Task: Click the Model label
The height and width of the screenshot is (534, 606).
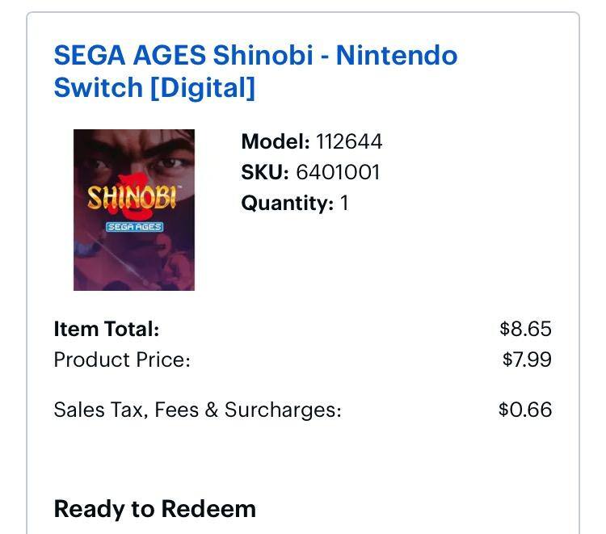Action: pos(275,141)
